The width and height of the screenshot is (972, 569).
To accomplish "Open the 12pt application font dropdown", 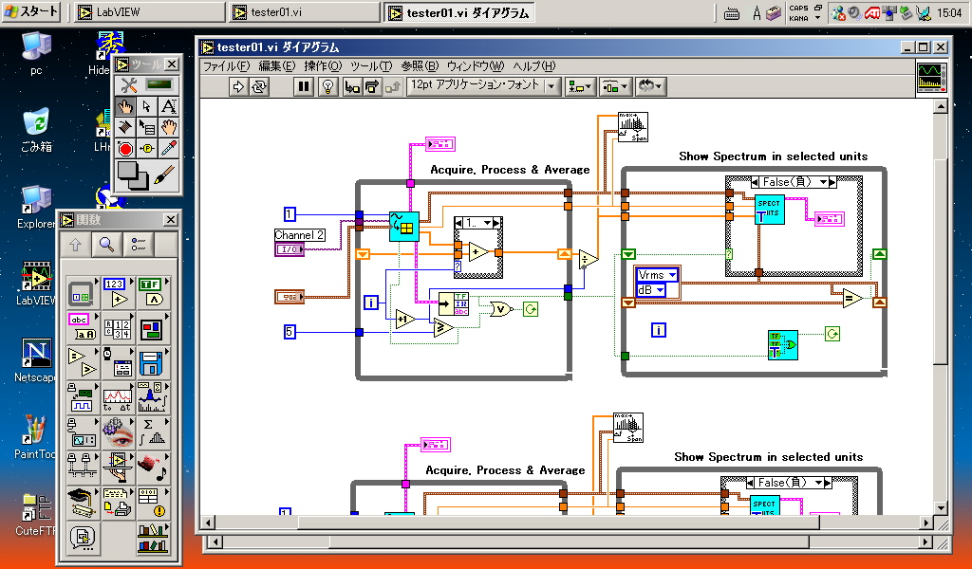I will 483,86.
